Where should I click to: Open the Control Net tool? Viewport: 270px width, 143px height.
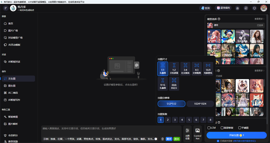point(197,134)
